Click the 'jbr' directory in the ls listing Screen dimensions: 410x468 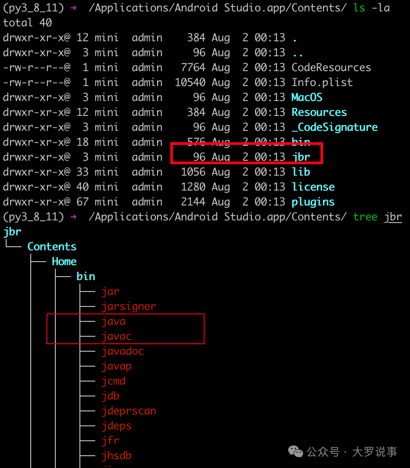pos(301,157)
